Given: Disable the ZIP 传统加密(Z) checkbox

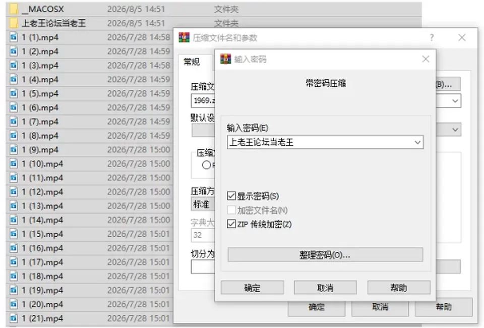Looking at the screenshot, I should click(231, 224).
